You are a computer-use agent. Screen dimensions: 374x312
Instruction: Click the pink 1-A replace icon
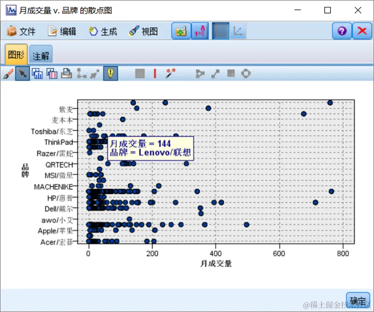[x=200, y=31]
